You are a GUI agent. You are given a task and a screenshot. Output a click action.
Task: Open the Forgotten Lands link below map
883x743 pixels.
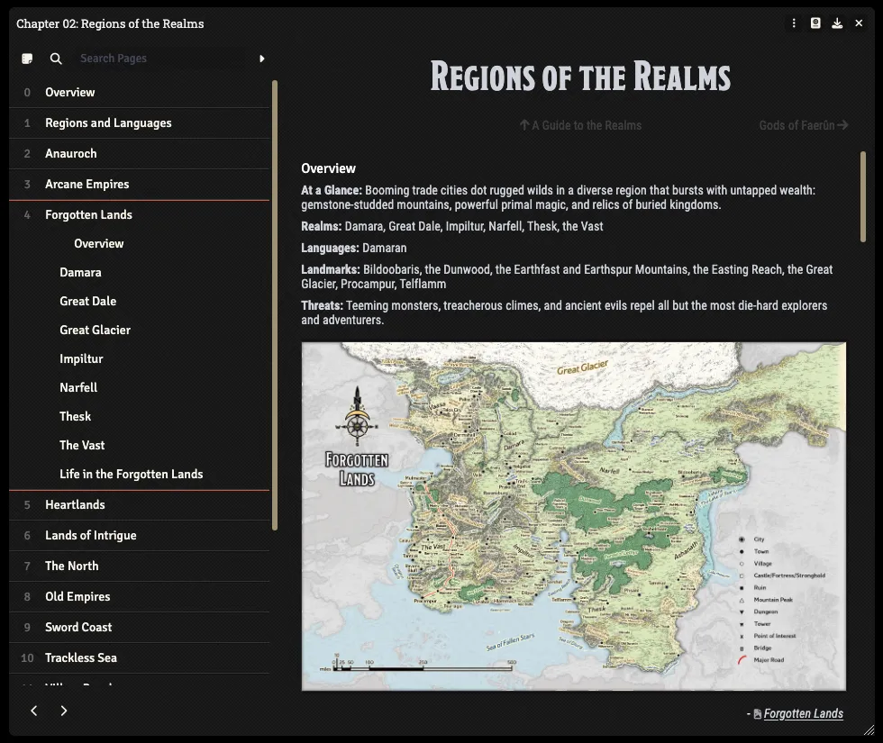pos(802,713)
